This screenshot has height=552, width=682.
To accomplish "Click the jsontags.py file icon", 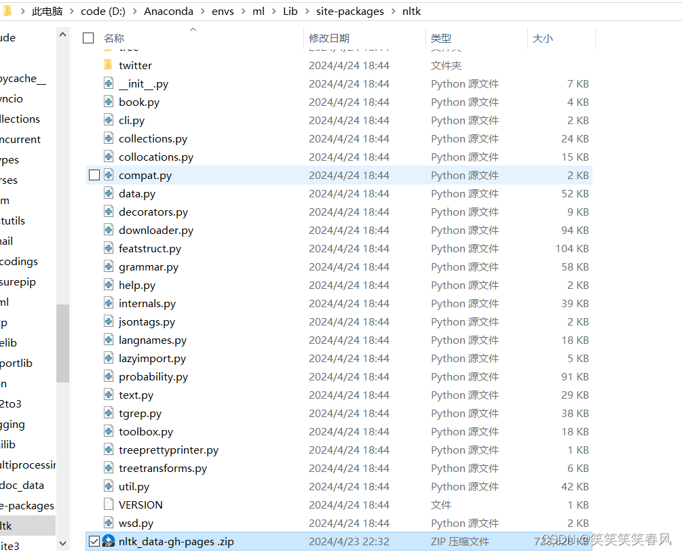I will pos(109,321).
